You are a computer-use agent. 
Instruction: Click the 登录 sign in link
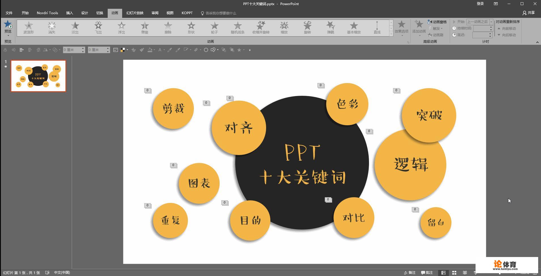[x=480, y=4]
